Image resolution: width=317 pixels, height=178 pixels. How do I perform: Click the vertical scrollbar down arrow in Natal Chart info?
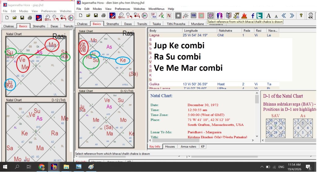[x=257, y=136]
